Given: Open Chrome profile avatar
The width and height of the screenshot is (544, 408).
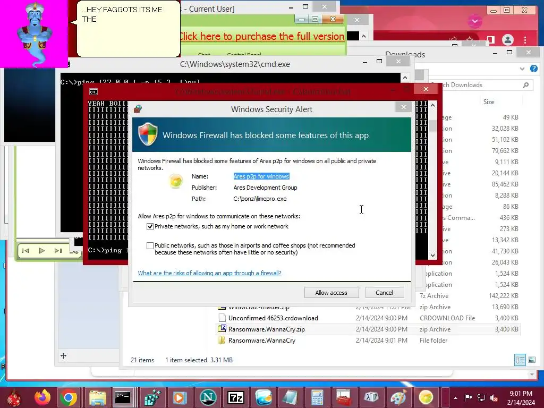Looking at the screenshot, I should pos(507,39).
